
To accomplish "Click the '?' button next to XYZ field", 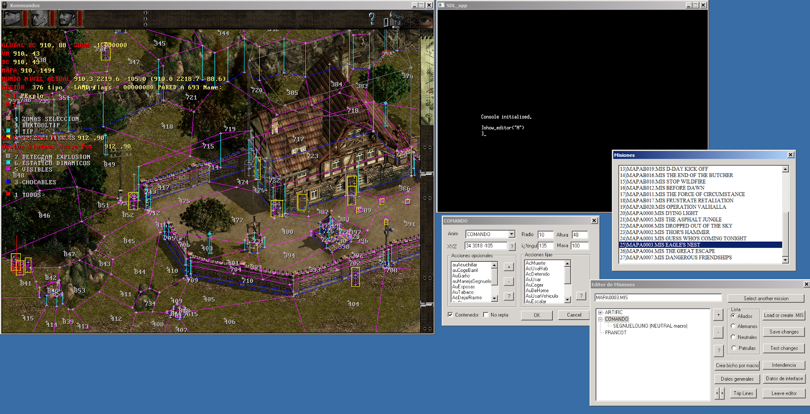I will (x=512, y=246).
